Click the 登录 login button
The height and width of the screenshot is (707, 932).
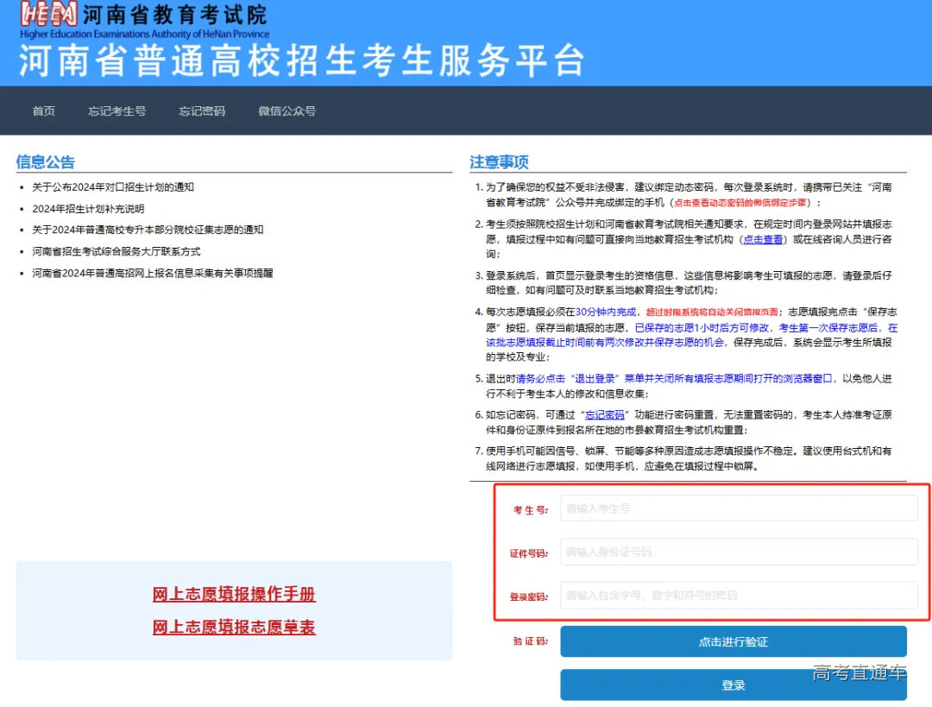733,685
